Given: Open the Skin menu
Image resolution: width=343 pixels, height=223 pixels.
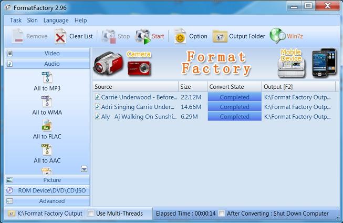Looking at the screenshot, I should click(32, 21).
